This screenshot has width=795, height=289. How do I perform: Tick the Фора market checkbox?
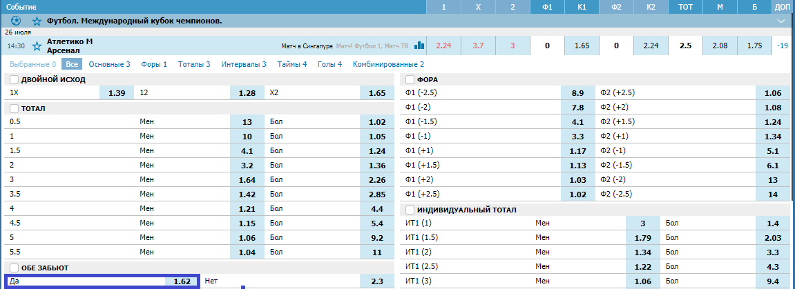[x=410, y=80]
